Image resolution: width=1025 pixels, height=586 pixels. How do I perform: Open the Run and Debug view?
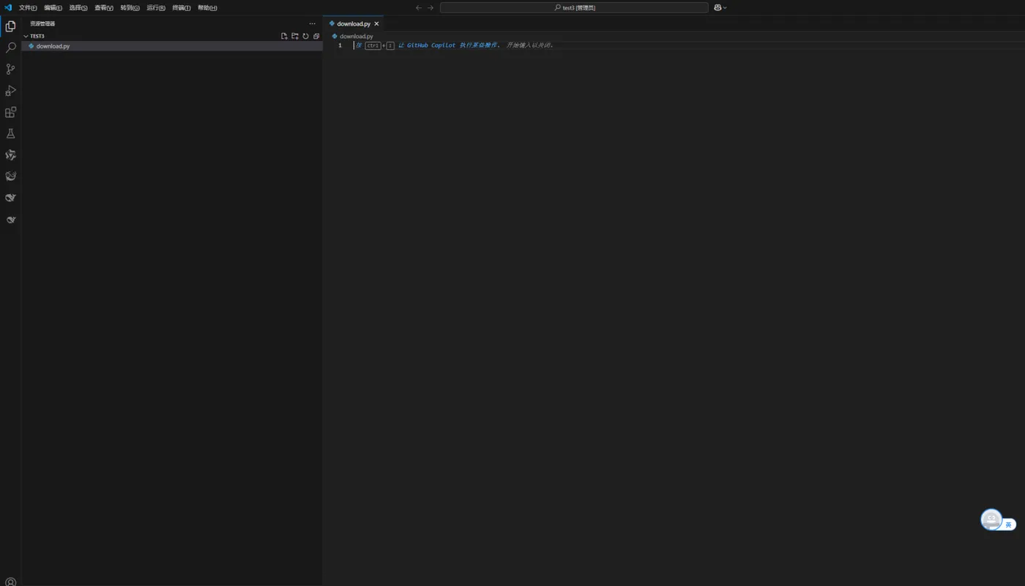[x=10, y=91]
